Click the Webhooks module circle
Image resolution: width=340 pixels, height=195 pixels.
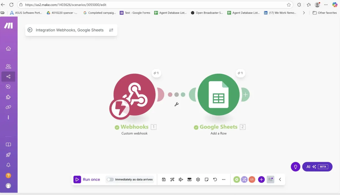pos(135,94)
